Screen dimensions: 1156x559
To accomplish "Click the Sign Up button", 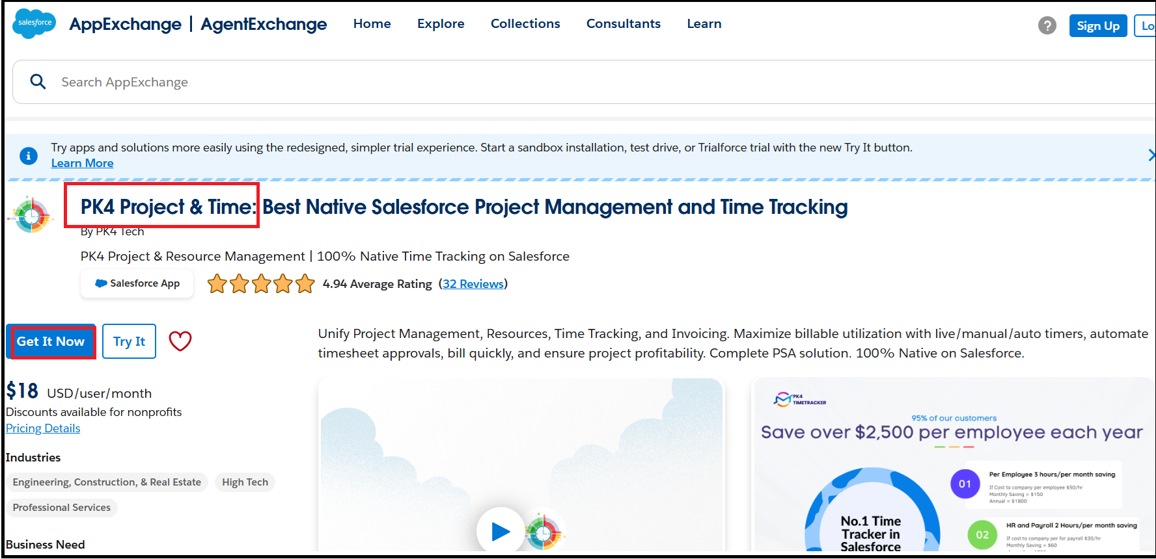I will (x=1098, y=26).
